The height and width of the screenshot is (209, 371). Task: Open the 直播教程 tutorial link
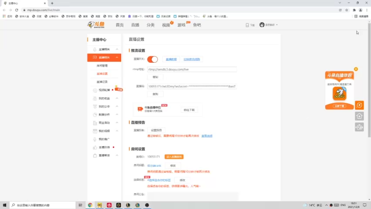click(171, 59)
